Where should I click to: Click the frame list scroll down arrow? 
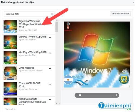pos(57,103)
